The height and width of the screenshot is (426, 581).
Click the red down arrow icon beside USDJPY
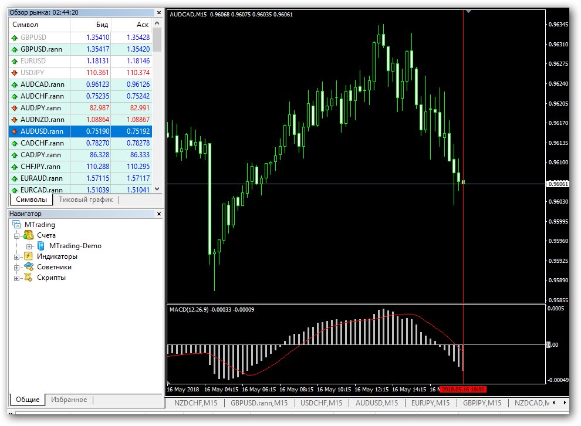pyautogui.click(x=15, y=73)
